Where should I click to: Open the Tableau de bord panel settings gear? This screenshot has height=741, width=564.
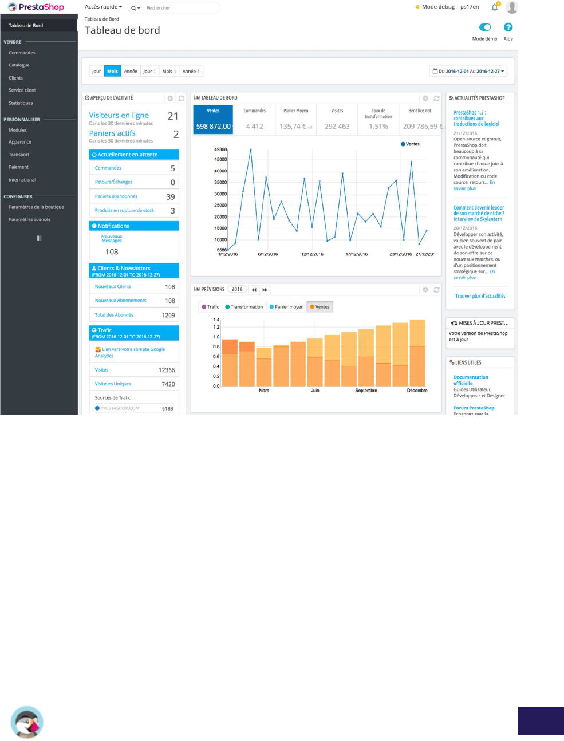(x=425, y=98)
